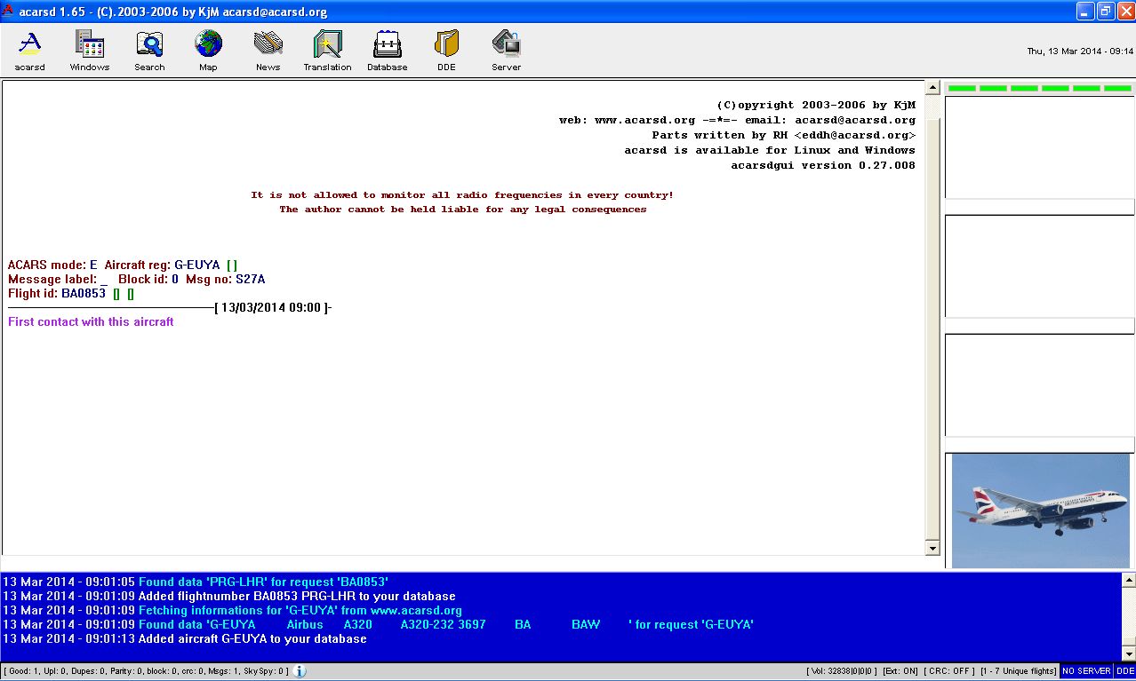Click the '1 - 7 Unique flights' status entry
Viewport: 1136px width, 681px height.
coord(1018,671)
